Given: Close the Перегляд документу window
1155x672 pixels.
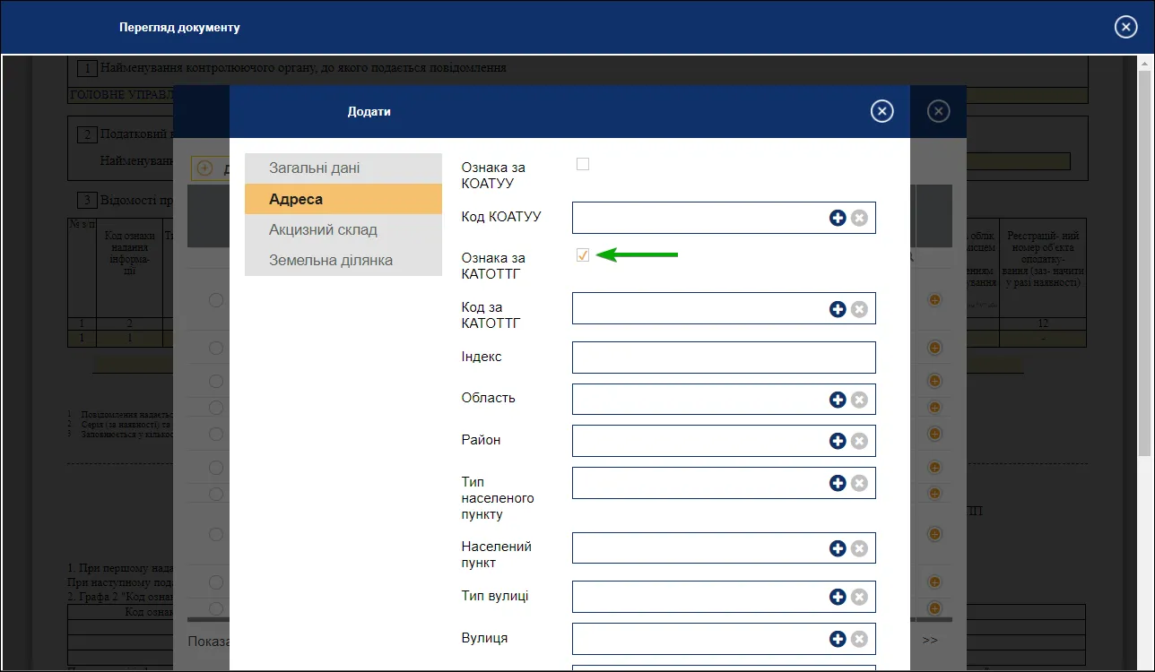Looking at the screenshot, I should click(1126, 27).
